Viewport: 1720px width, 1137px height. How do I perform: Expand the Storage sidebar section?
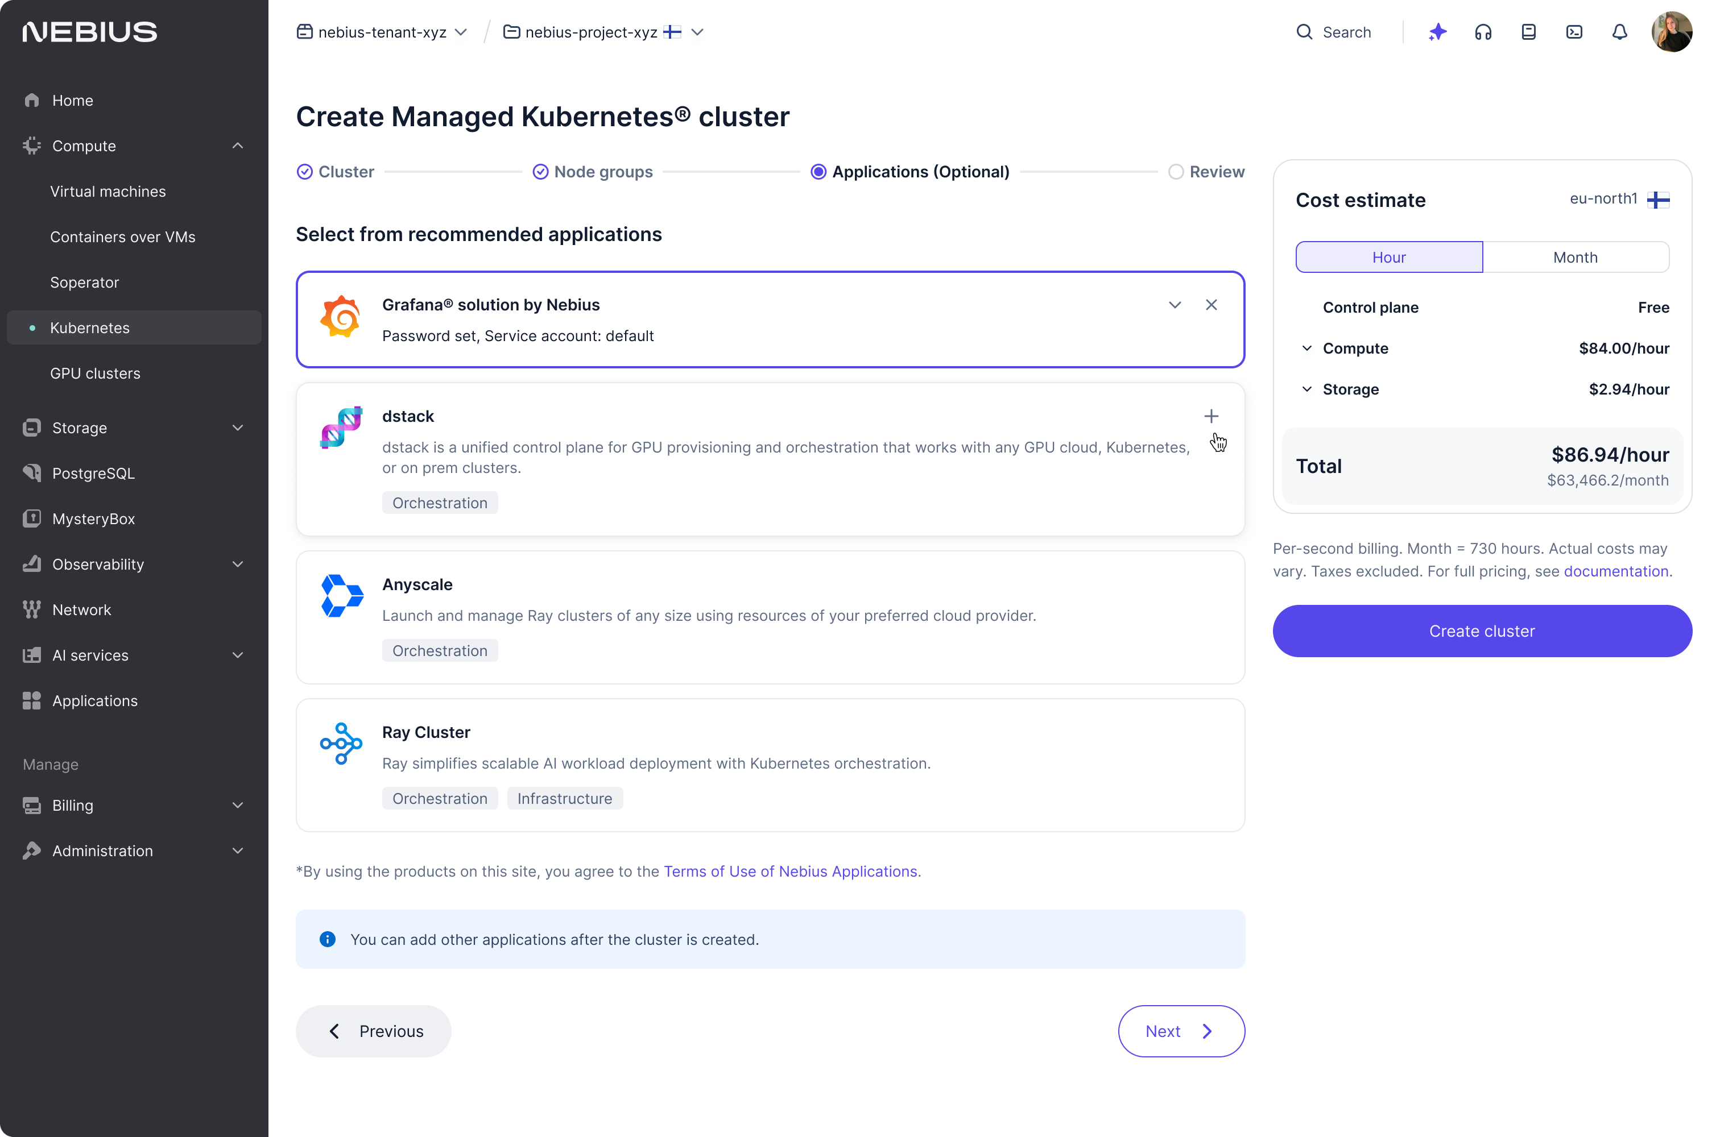pyautogui.click(x=237, y=428)
